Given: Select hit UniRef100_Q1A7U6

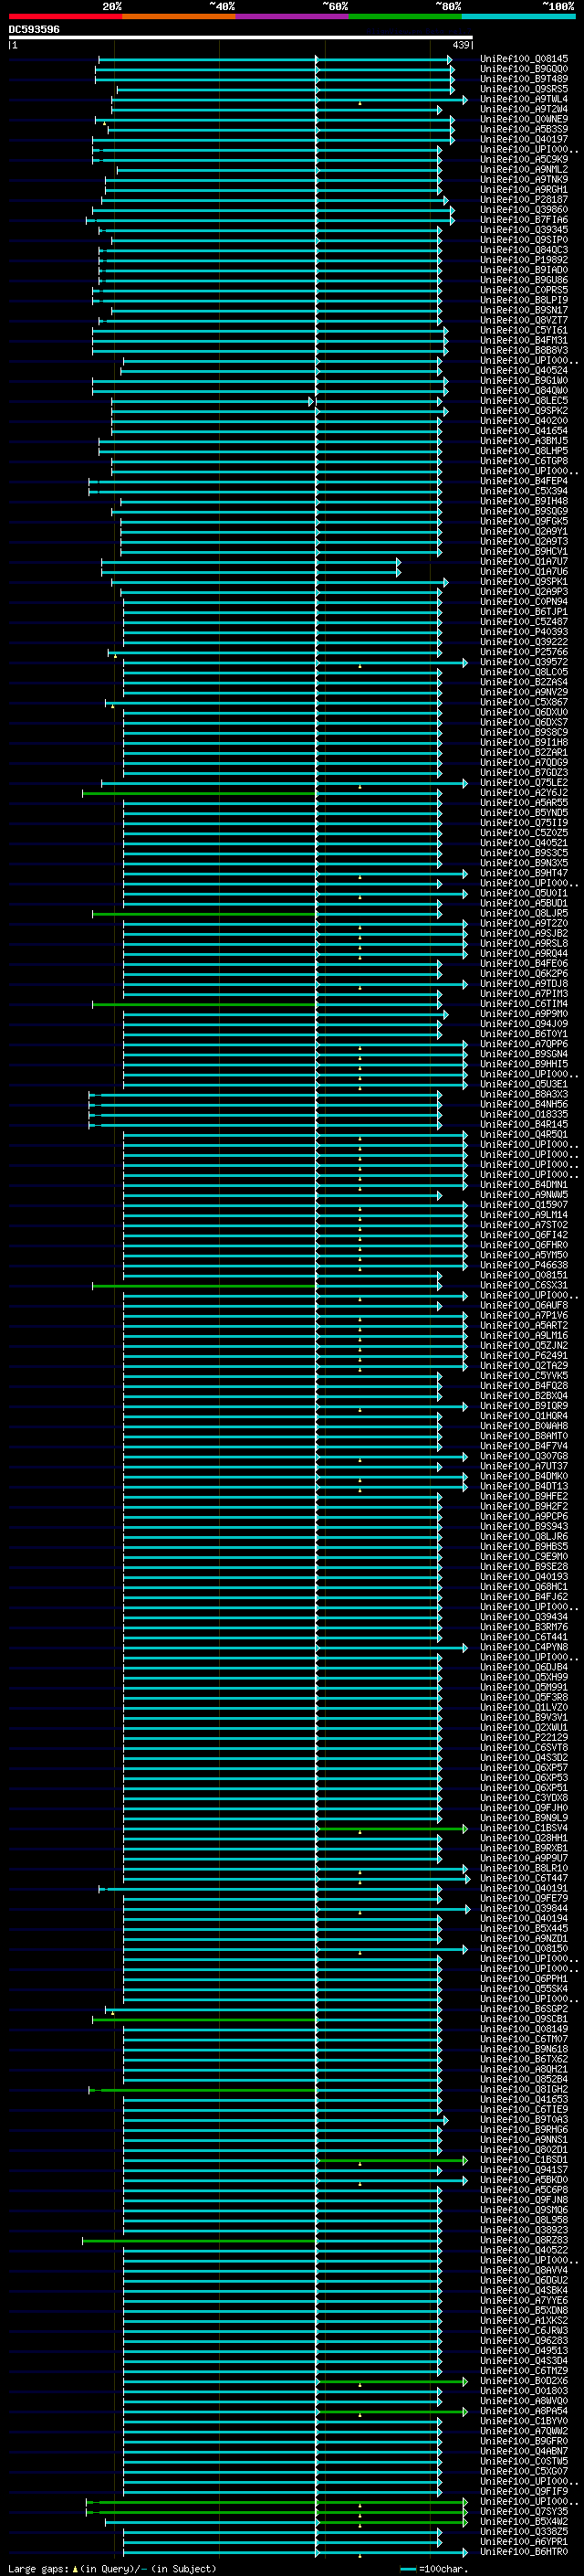Looking at the screenshot, I should click(524, 572).
